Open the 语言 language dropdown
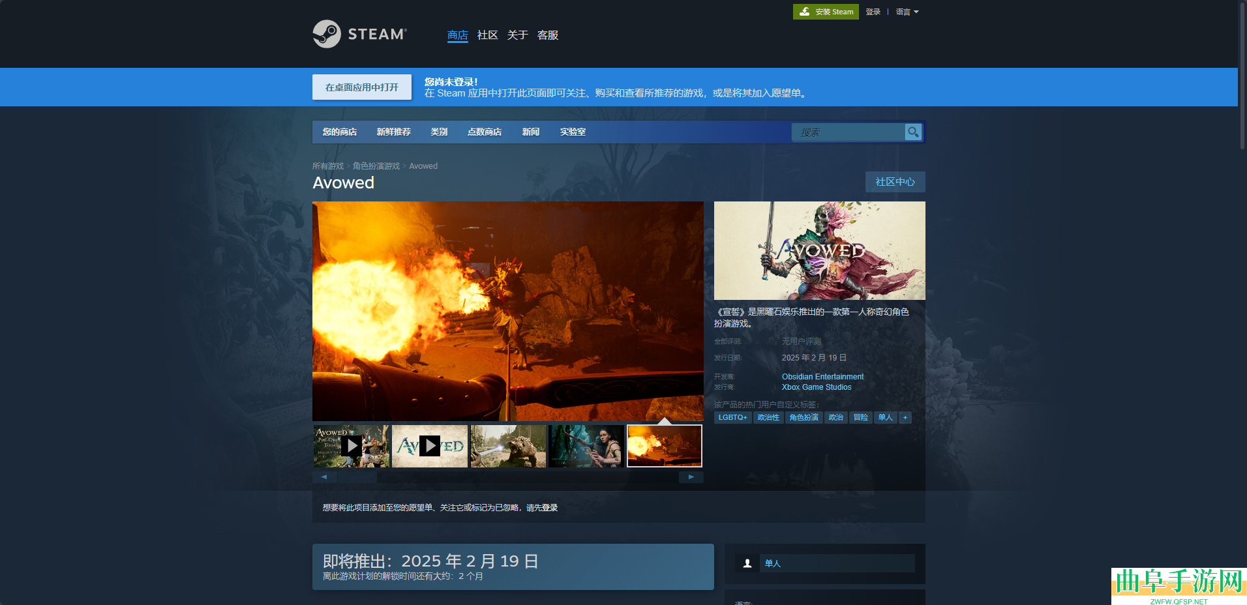 (x=907, y=12)
